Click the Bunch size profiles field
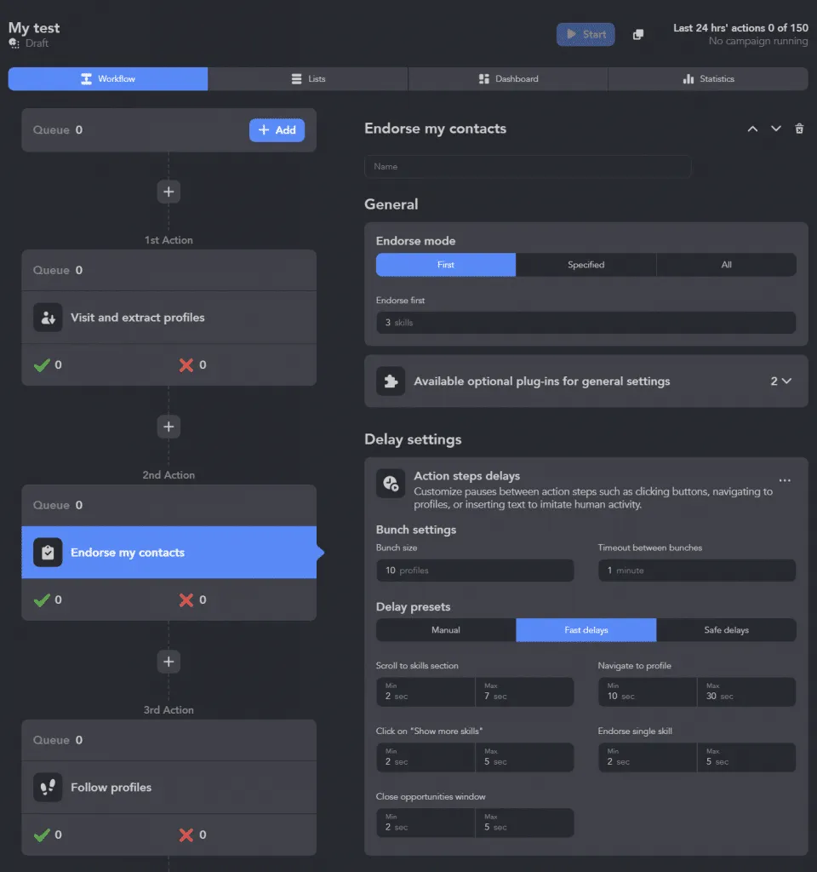The width and height of the screenshot is (817, 872). 475,571
